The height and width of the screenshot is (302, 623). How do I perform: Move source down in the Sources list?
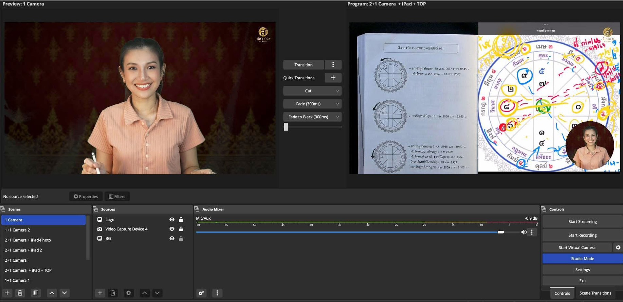157,293
